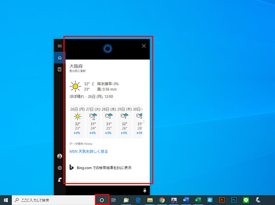Screen dimensions: 275x205
Task: Close the Cortana weather panel
Action: pos(144,46)
